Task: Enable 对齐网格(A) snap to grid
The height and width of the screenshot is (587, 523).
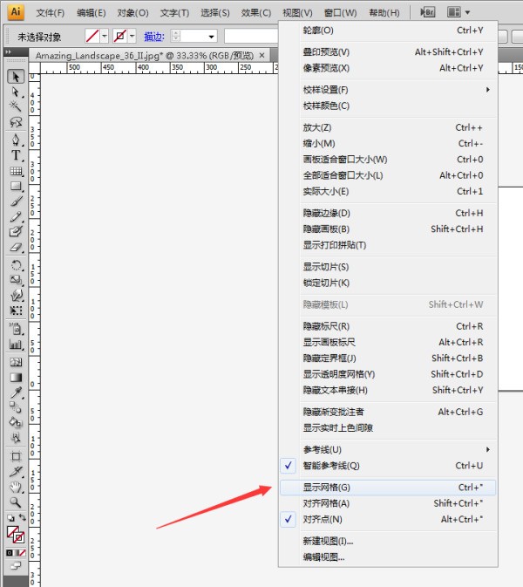Action: 388,503
